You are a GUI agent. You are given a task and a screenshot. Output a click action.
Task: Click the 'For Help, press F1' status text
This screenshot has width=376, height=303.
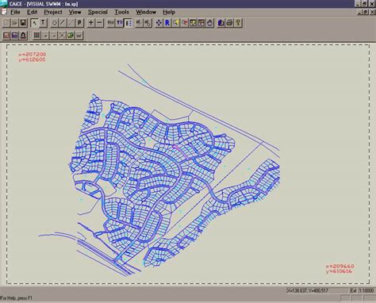(16, 298)
